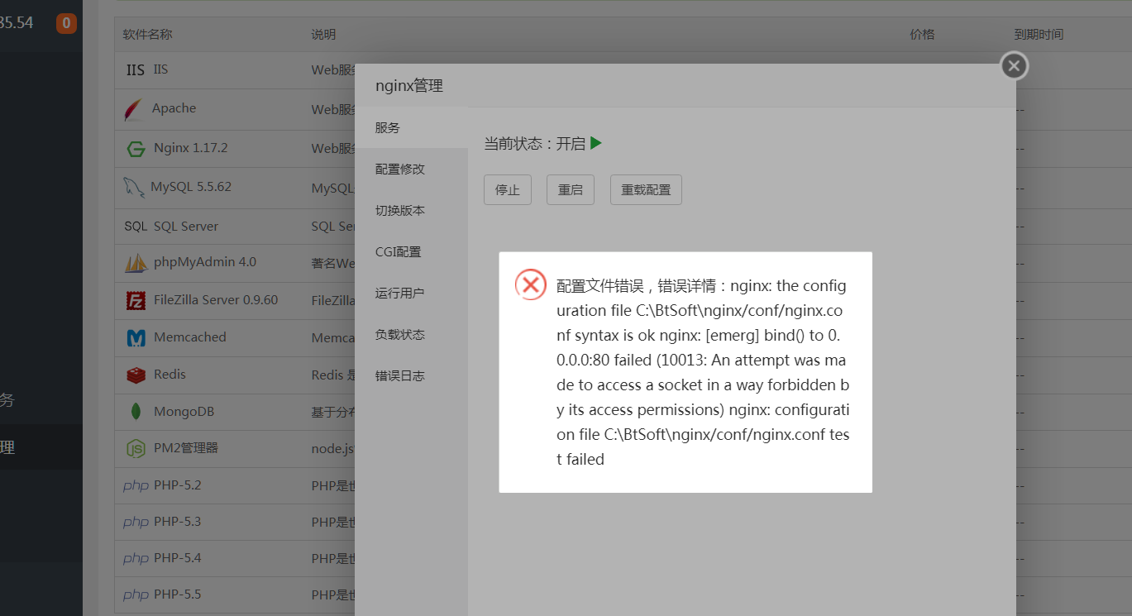
Task: Click the red X error icon
Action: pos(531,285)
